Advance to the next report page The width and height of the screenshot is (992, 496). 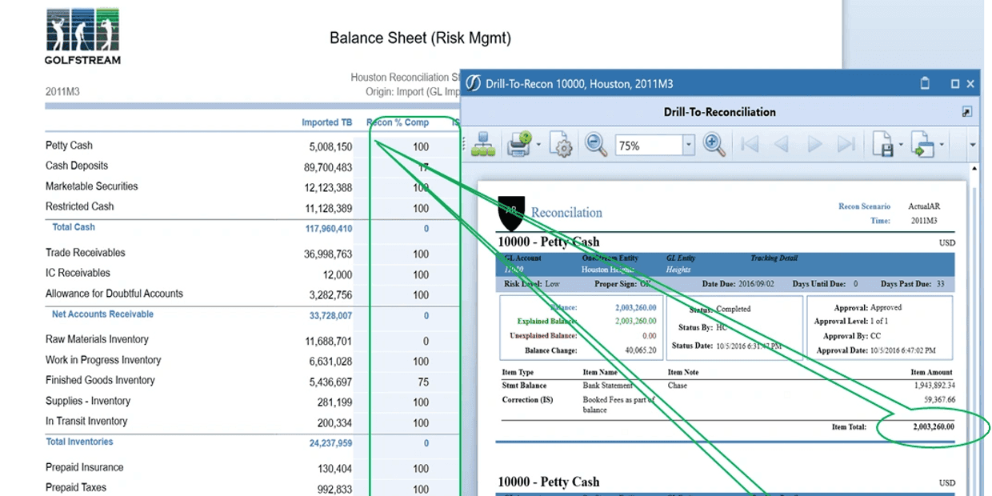coord(814,145)
